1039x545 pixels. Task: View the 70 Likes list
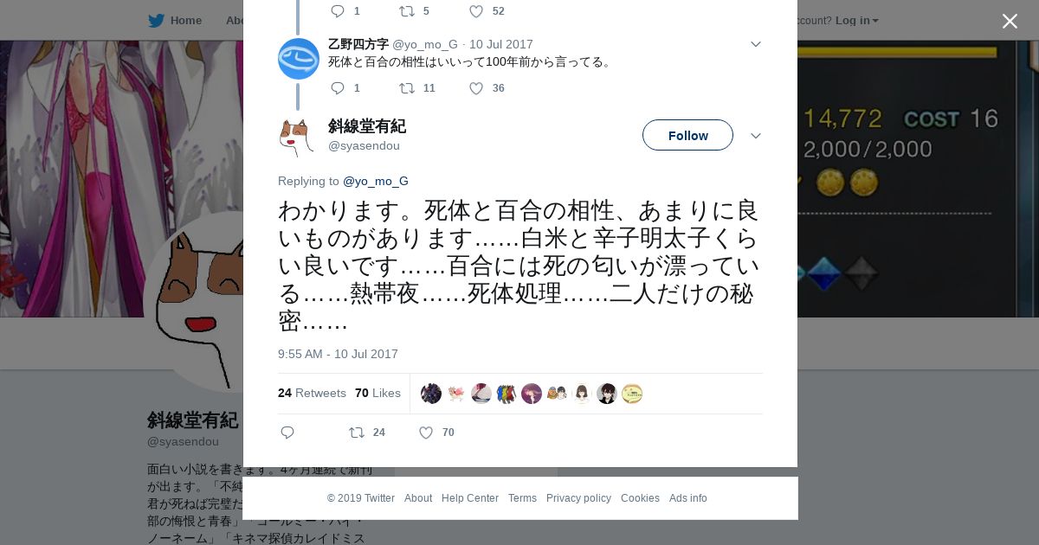378,393
